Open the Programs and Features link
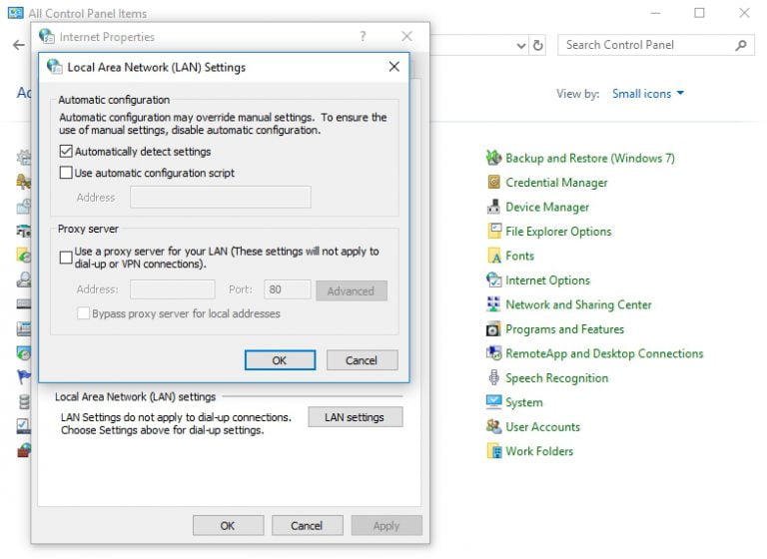Screen dimensions: 767x559 click(x=564, y=329)
